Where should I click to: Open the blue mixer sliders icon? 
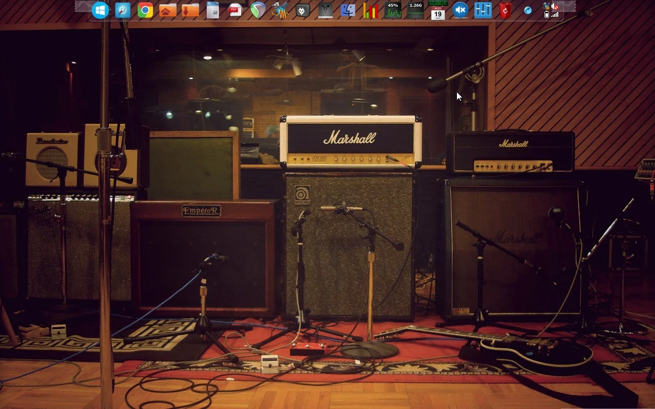tap(483, 10)
